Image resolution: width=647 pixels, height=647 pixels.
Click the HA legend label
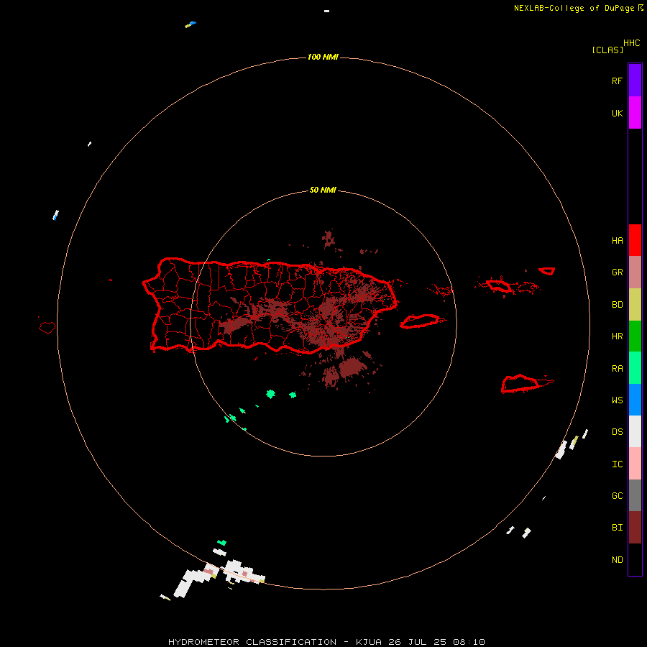(617, 241)
